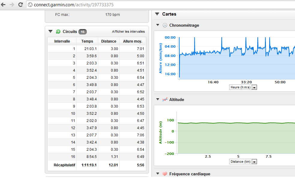The image size is (295, 184).
Task: Focus the address bar URL connect.garmin.com
Action: [x=74, y=5]
